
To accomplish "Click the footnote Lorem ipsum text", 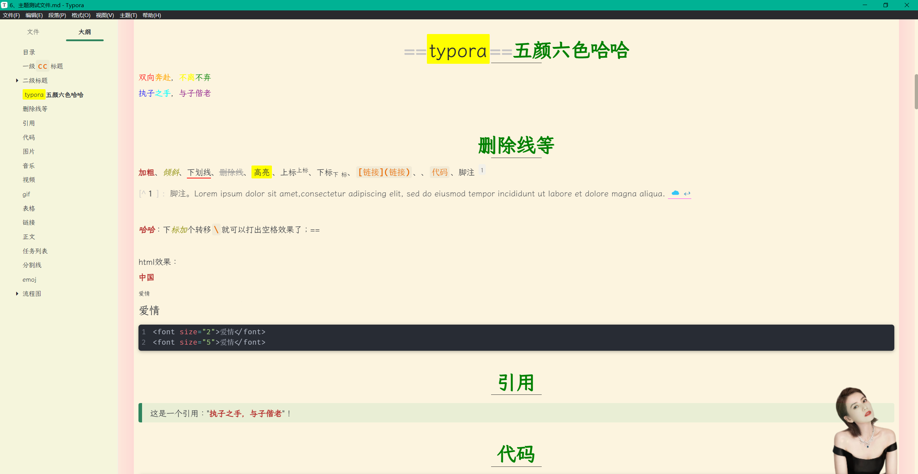I will (x=429, y=194).
